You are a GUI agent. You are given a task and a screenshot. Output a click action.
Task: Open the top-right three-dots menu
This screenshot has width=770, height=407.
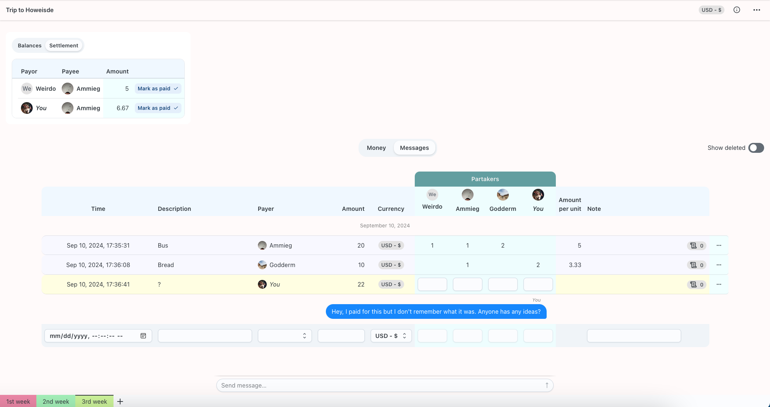click(x=756, y=10)
